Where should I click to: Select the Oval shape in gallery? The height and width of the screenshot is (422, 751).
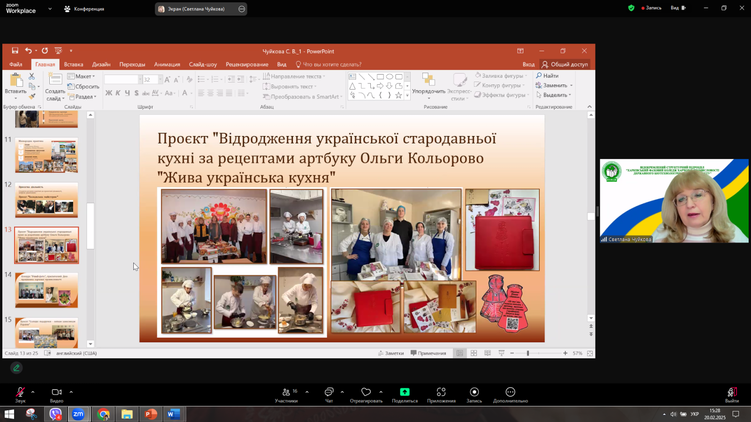pos(390,76)
